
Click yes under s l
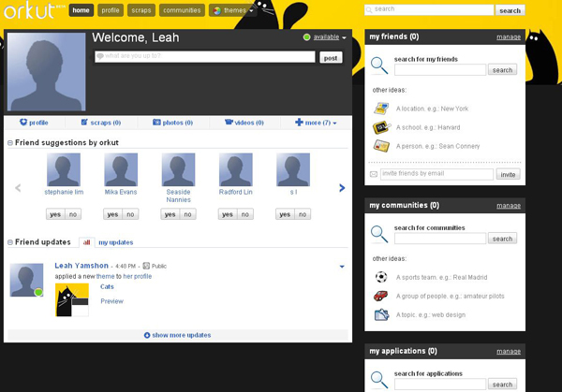[x=285, y=214]
